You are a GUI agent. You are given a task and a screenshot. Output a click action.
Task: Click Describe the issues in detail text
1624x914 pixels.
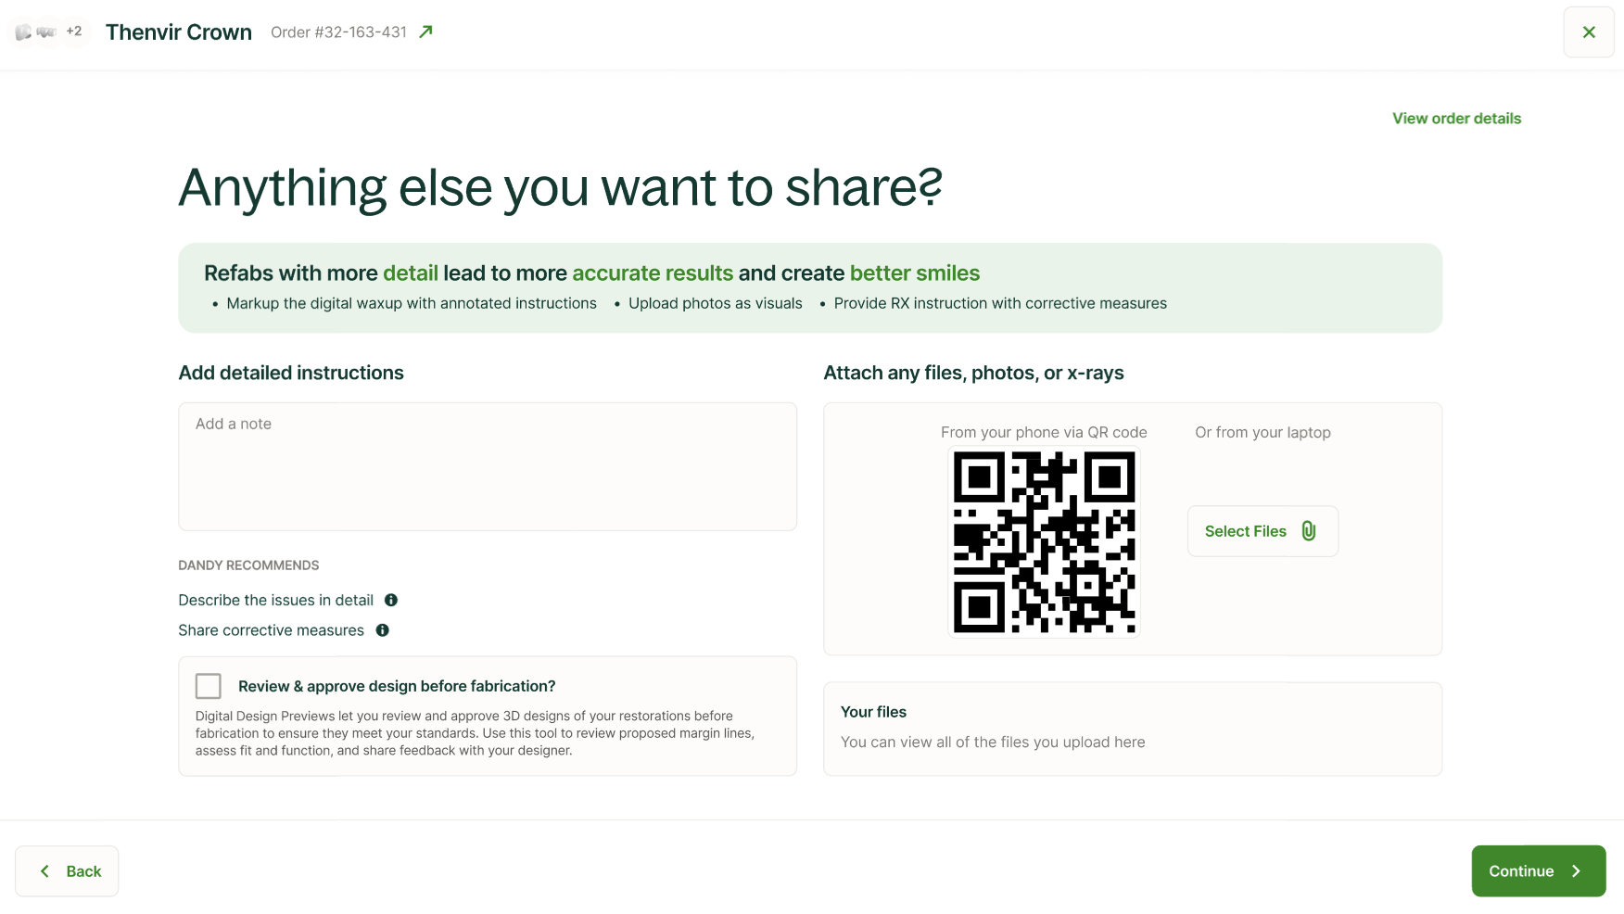[x=275, y=601]
